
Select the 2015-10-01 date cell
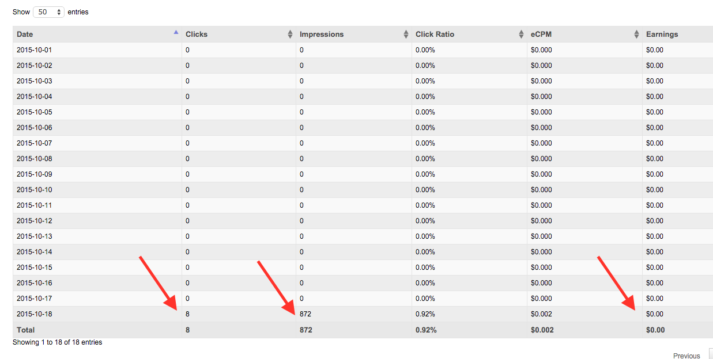click(35, 50)
